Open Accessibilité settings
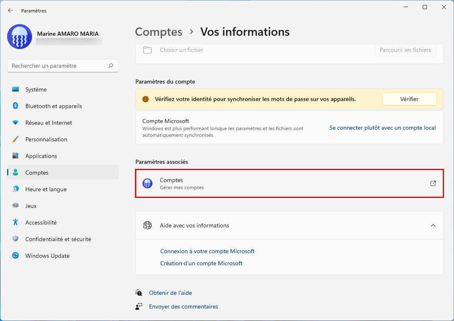The width and height of the screenshot is (454, 321). pyautogui.click(x=63, y=222)
